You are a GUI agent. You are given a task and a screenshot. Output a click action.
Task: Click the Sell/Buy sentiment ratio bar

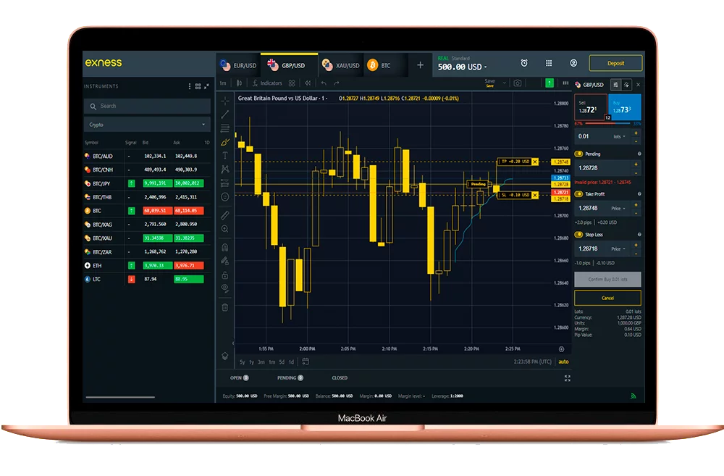(607, 124)
